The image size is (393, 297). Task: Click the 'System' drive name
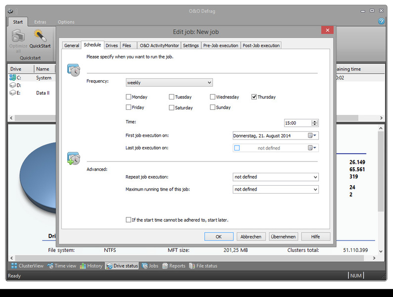(x=44, y=78)
